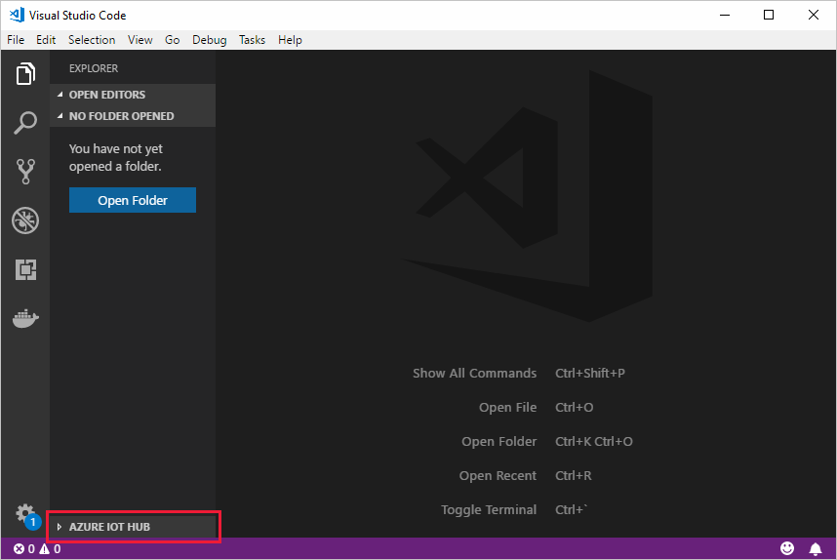
Task: Open the File menu
Action: point(16,40)
